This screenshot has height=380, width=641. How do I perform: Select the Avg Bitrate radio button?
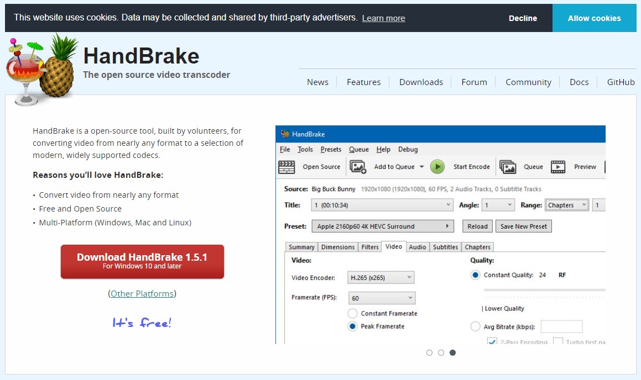point(475,326)
